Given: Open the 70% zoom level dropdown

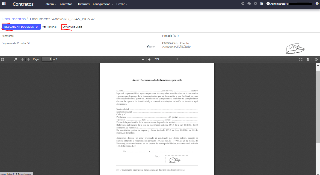Looking at the screenshot, I should [x=166, y=59].
